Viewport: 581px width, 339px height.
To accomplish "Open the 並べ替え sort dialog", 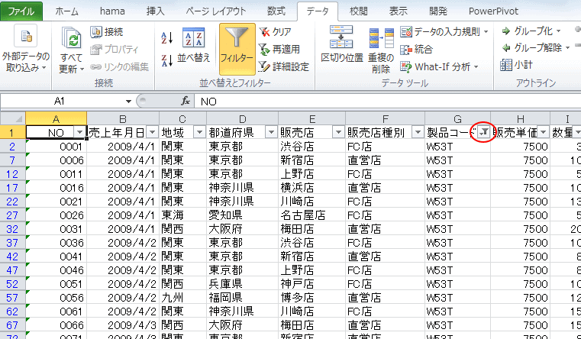I will pos(193,45).
